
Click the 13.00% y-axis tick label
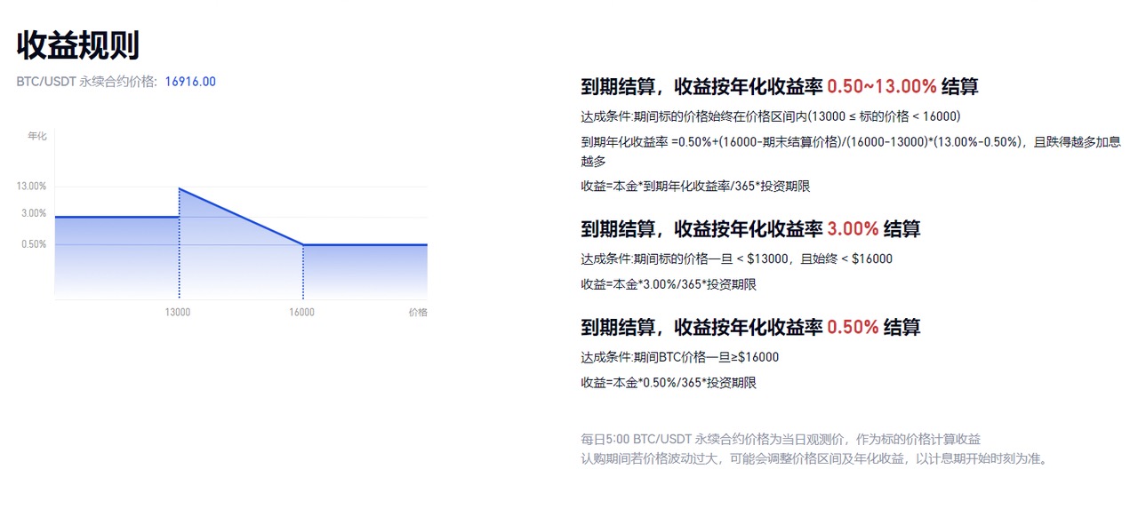pyautogui.click(x=32, y=187)
